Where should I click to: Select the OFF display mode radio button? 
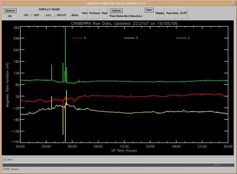[31, 15]
